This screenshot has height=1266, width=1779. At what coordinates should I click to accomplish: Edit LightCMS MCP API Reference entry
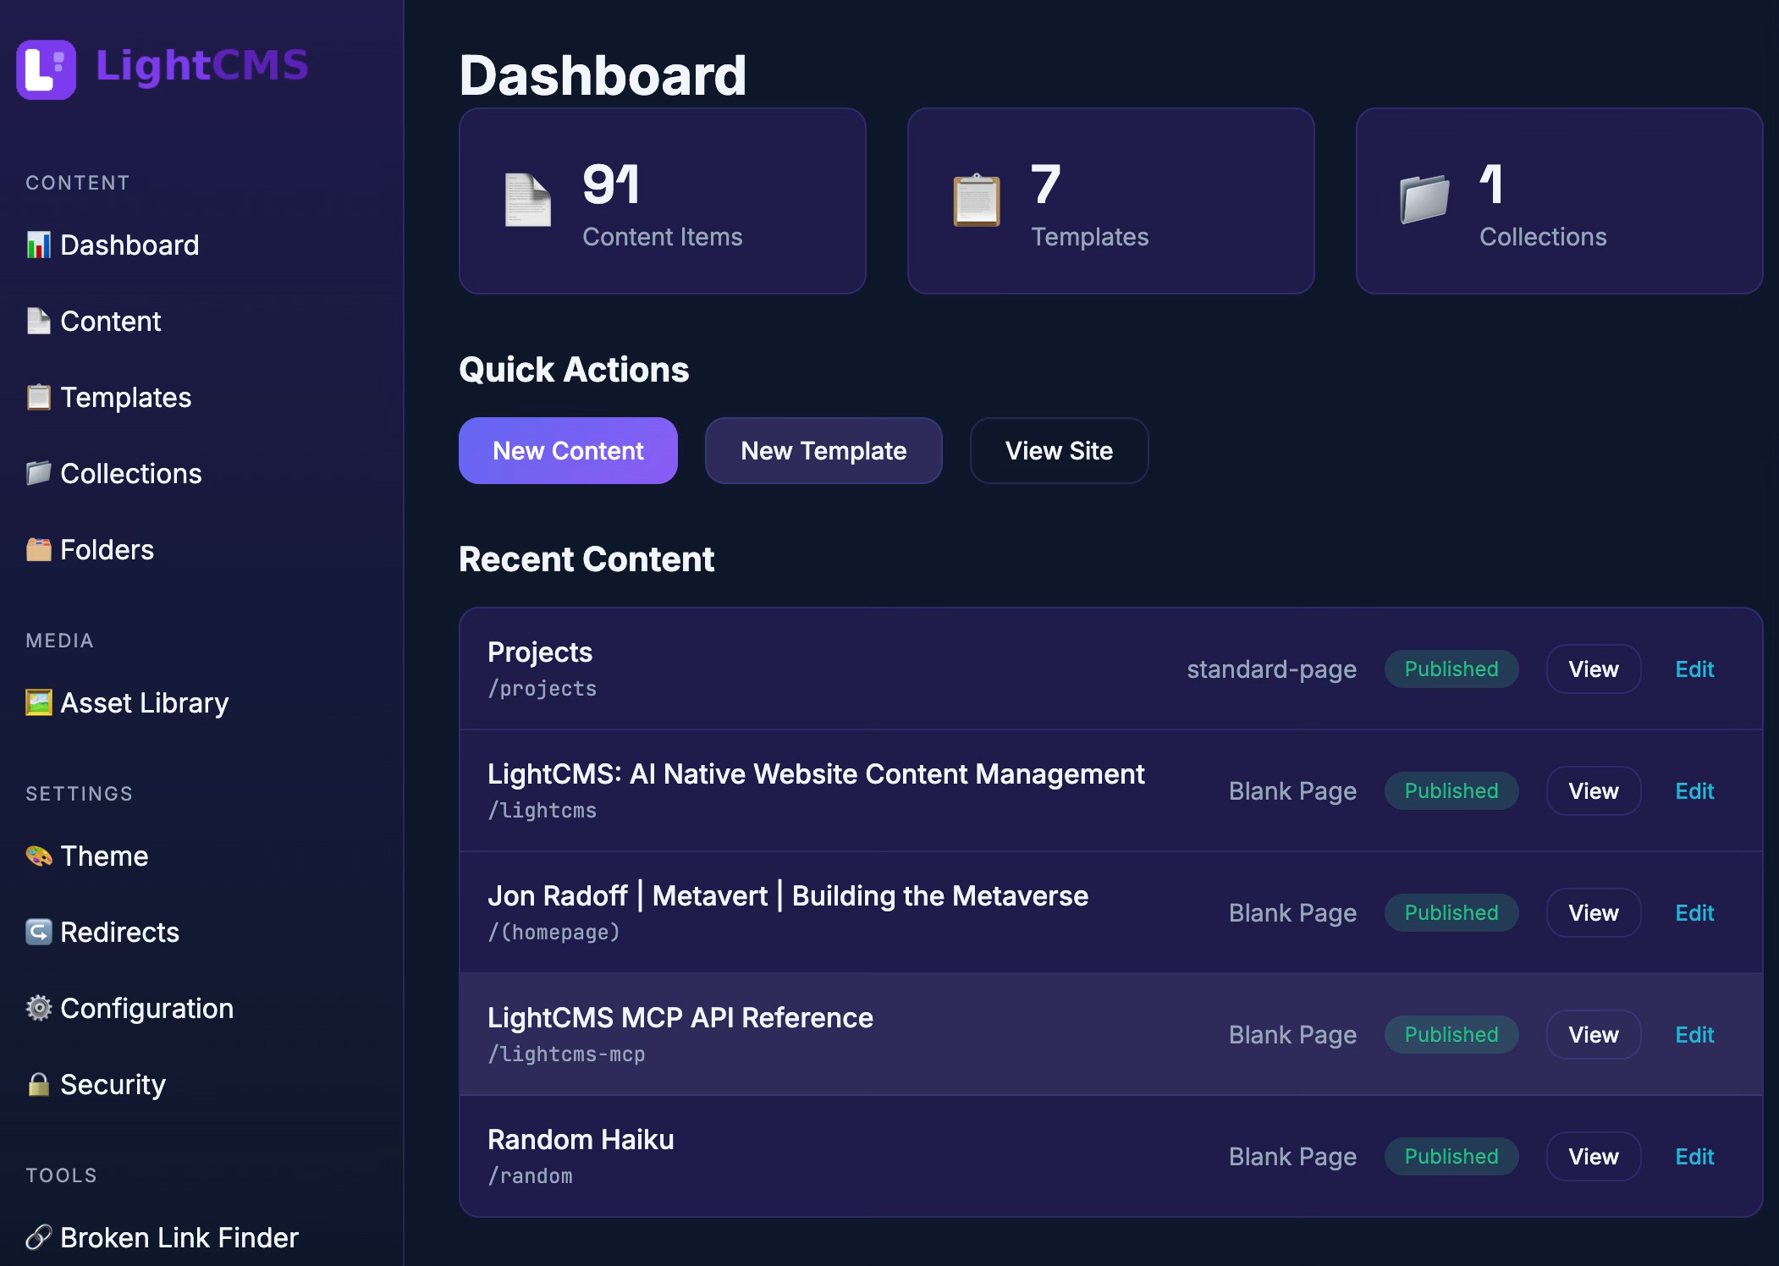[1694, 1035]
